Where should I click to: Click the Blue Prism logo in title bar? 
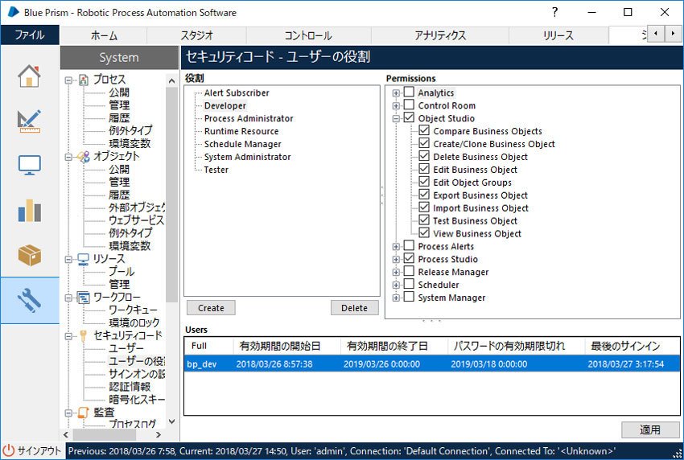[x=13, y=12]
